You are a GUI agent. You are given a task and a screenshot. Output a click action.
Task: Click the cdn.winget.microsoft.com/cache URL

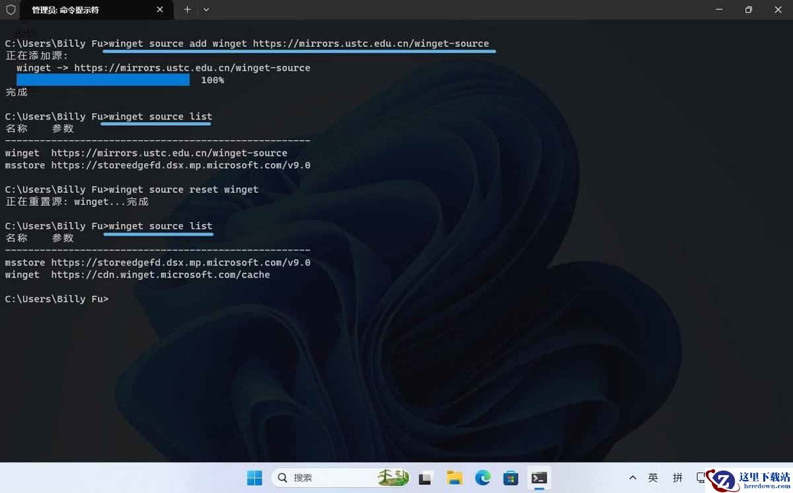coord(161,274)
